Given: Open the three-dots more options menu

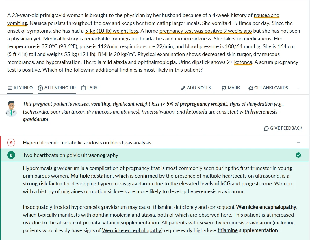Looking at the screenshot, I should [x=298, y=88].
